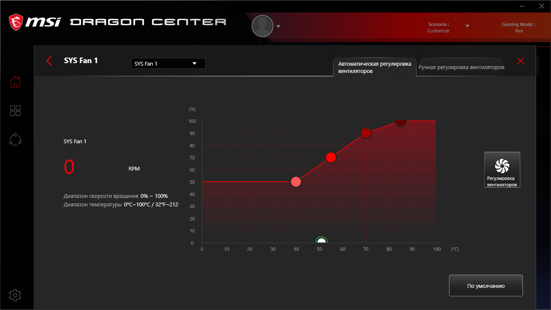Select the 70°C curve point

click(366, 133)
